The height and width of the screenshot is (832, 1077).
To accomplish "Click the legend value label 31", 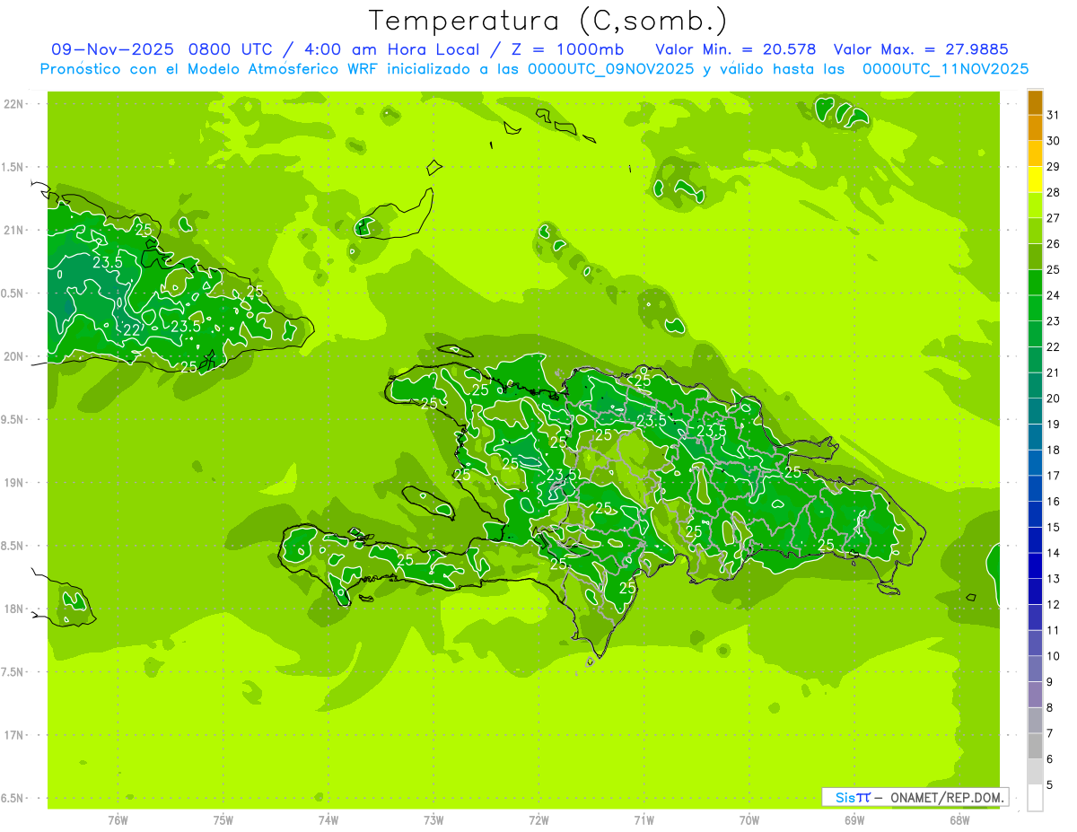I will 1053,115.
